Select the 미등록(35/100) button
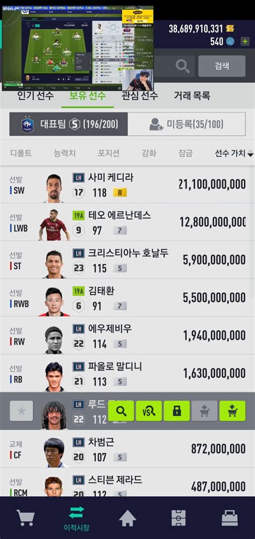The width and height of the screenshot is (255, 539). [x=186, y=124]
